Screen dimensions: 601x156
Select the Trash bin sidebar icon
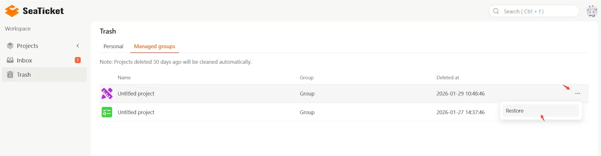[10, 75]
